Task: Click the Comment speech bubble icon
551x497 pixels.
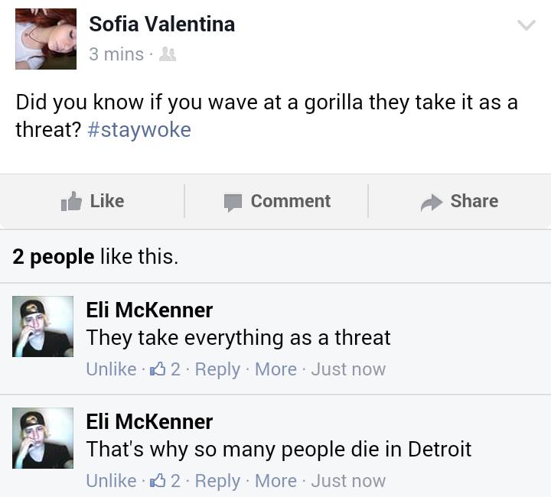Action: point(233,202)
